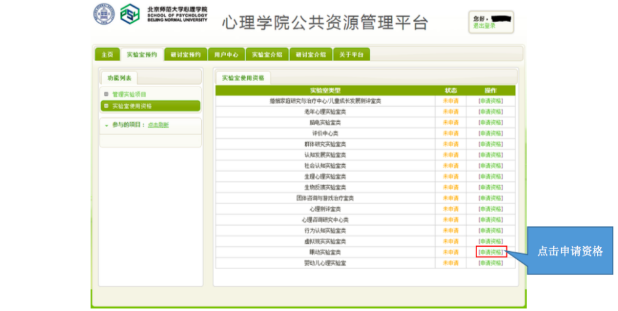Expand the 参与的项目 arrow in sidebar
This screenshot has width=618, height=311.
(x=106, y=125)
